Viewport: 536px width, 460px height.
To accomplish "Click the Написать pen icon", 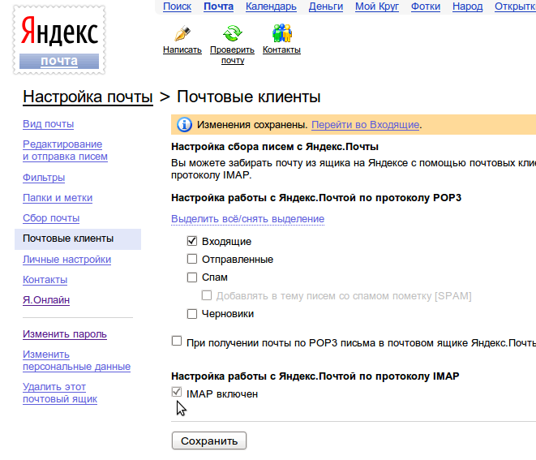I will pos(182,33).
